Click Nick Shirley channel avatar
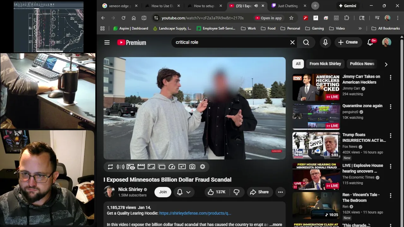This screenshot has width=404, height=227. 109,192
